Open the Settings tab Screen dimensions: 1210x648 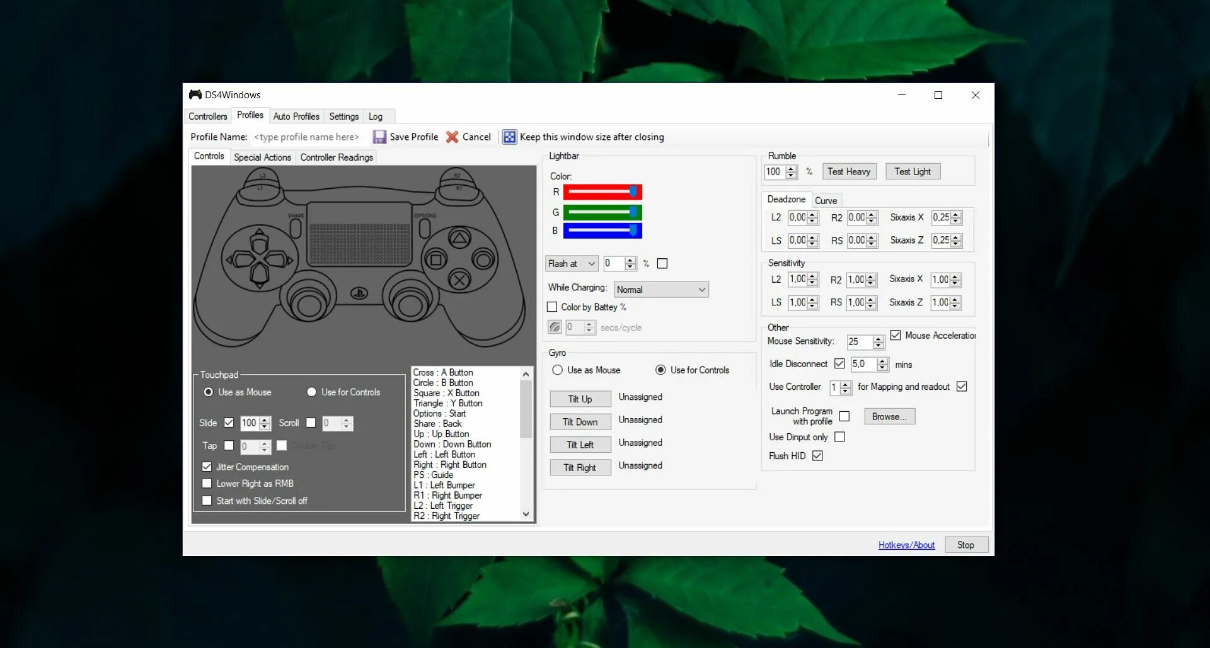tap(344, 117)
